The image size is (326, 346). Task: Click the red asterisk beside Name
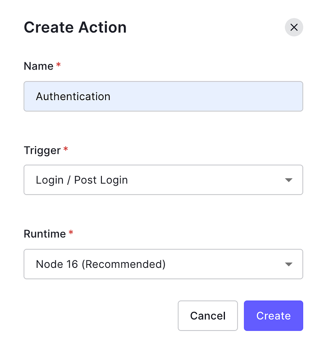(x=58, y=65)
